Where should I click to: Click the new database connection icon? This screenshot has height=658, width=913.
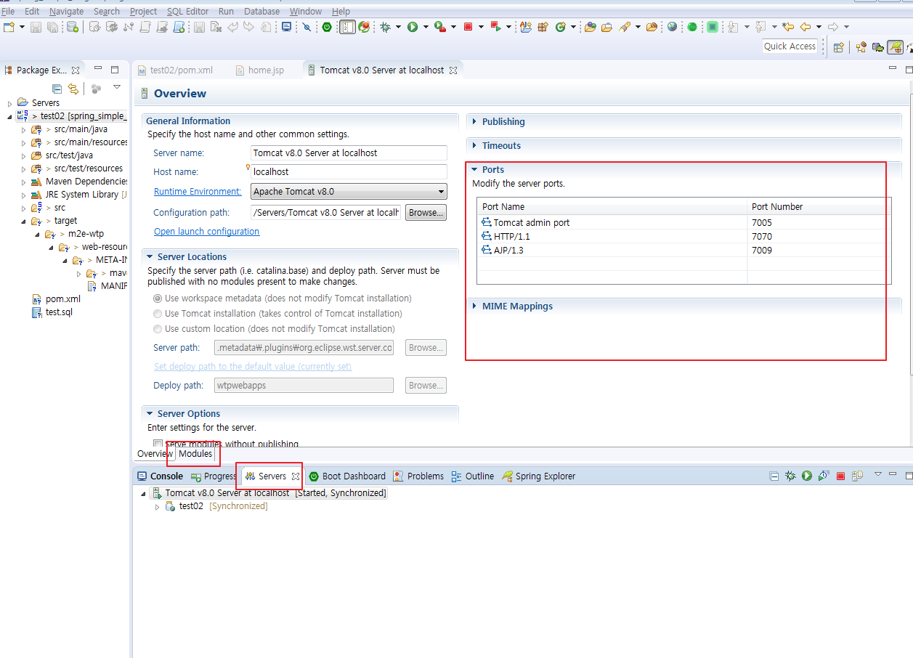point(72,27)
